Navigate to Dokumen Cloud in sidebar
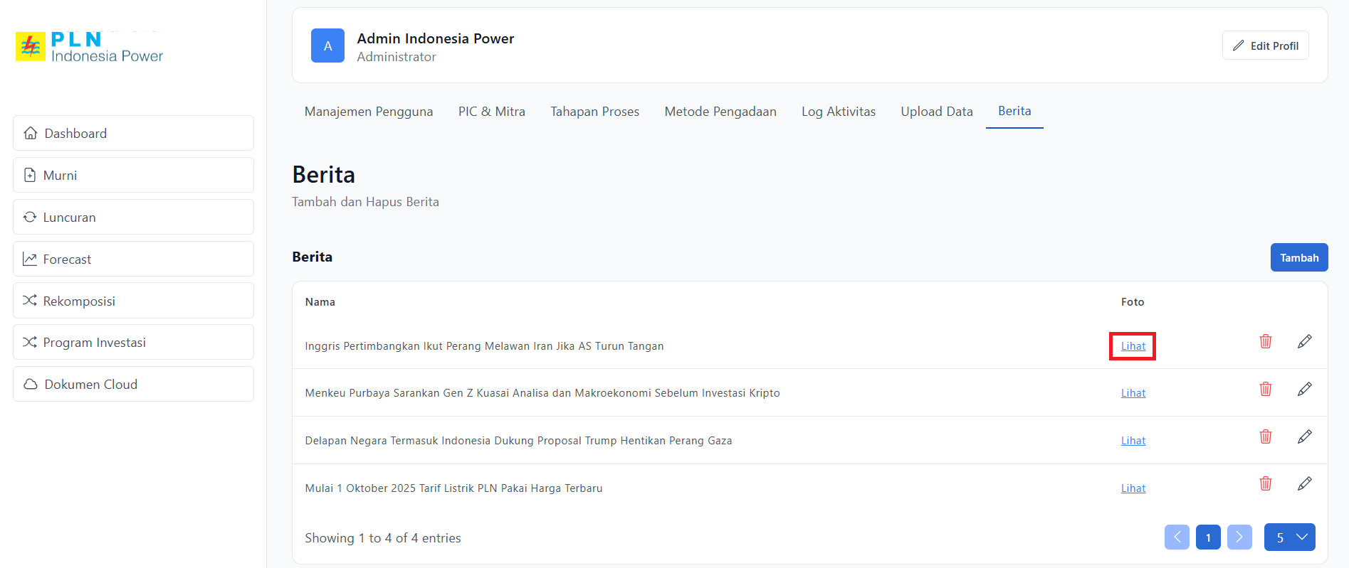Image resolution: width=1349 pixels, height=568 pixels. tap(133, 385)
